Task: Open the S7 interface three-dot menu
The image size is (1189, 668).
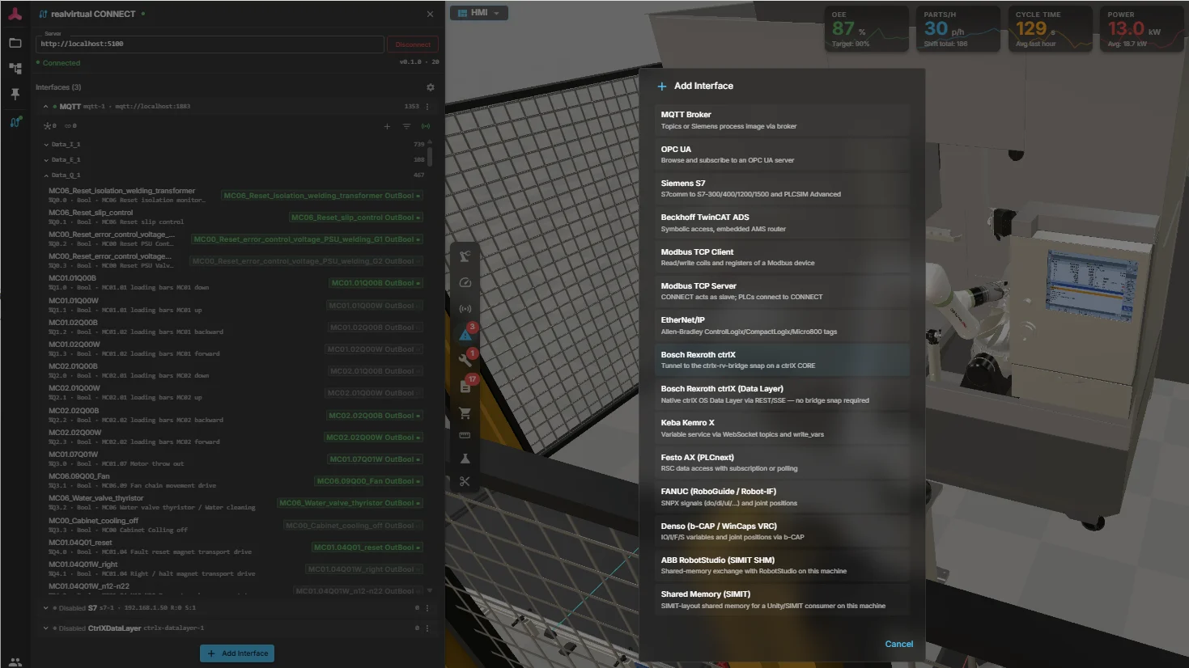Action: [427, 608]
